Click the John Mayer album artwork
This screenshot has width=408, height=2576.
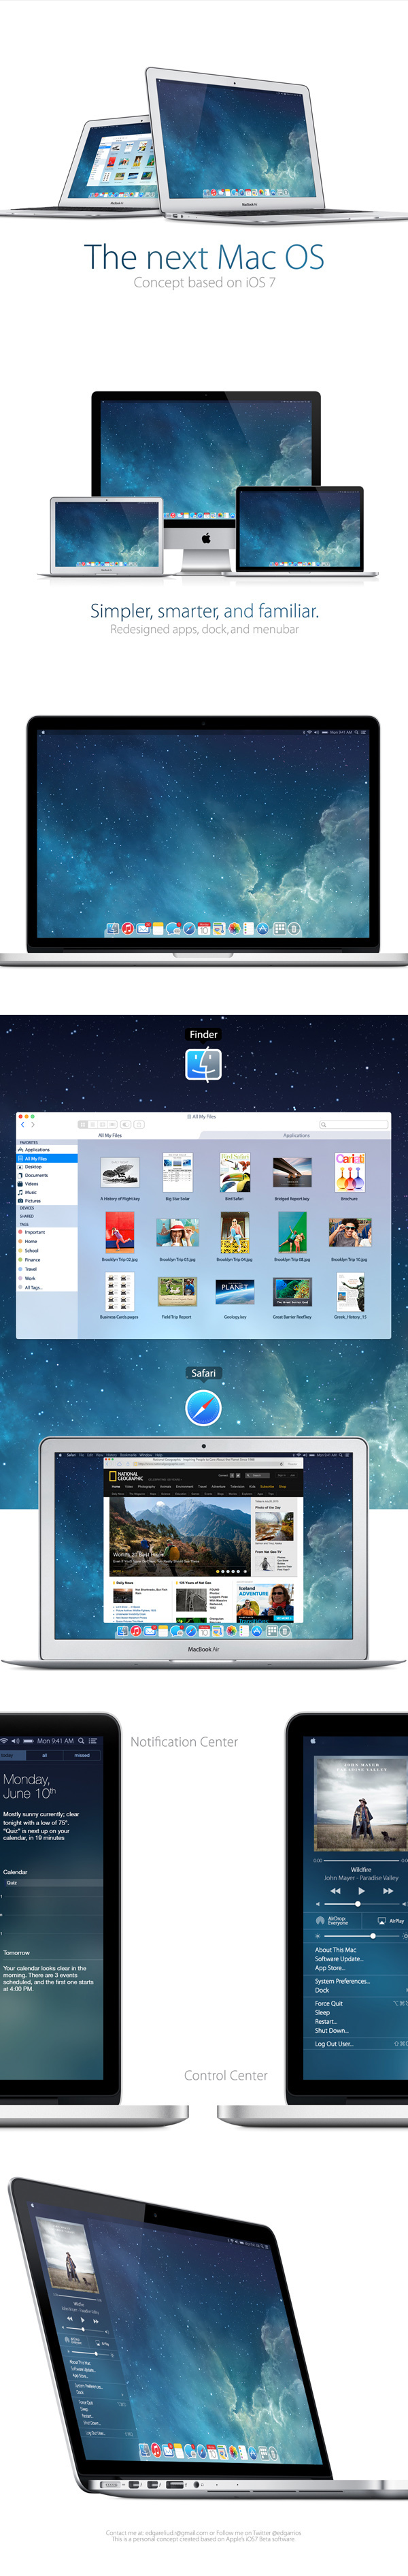361,1803
